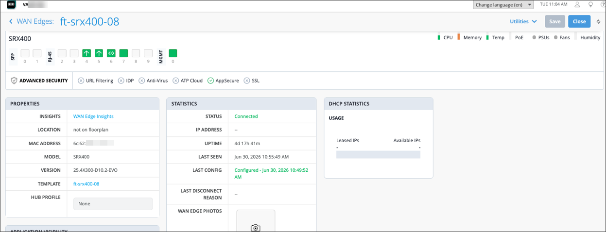
Task: Select RJ-45 port 6 bidirectional icon
Action: point(111,53)
